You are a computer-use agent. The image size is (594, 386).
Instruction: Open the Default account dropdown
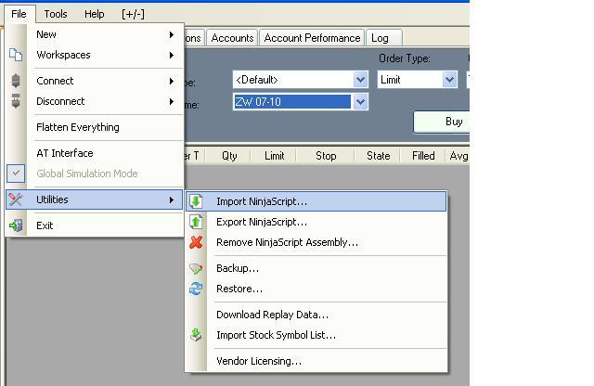[360, 80]
